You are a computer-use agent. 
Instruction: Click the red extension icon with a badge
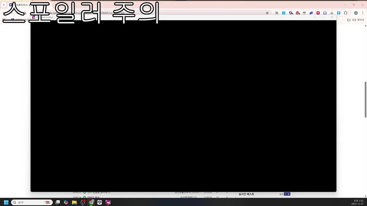pos(298,13)
